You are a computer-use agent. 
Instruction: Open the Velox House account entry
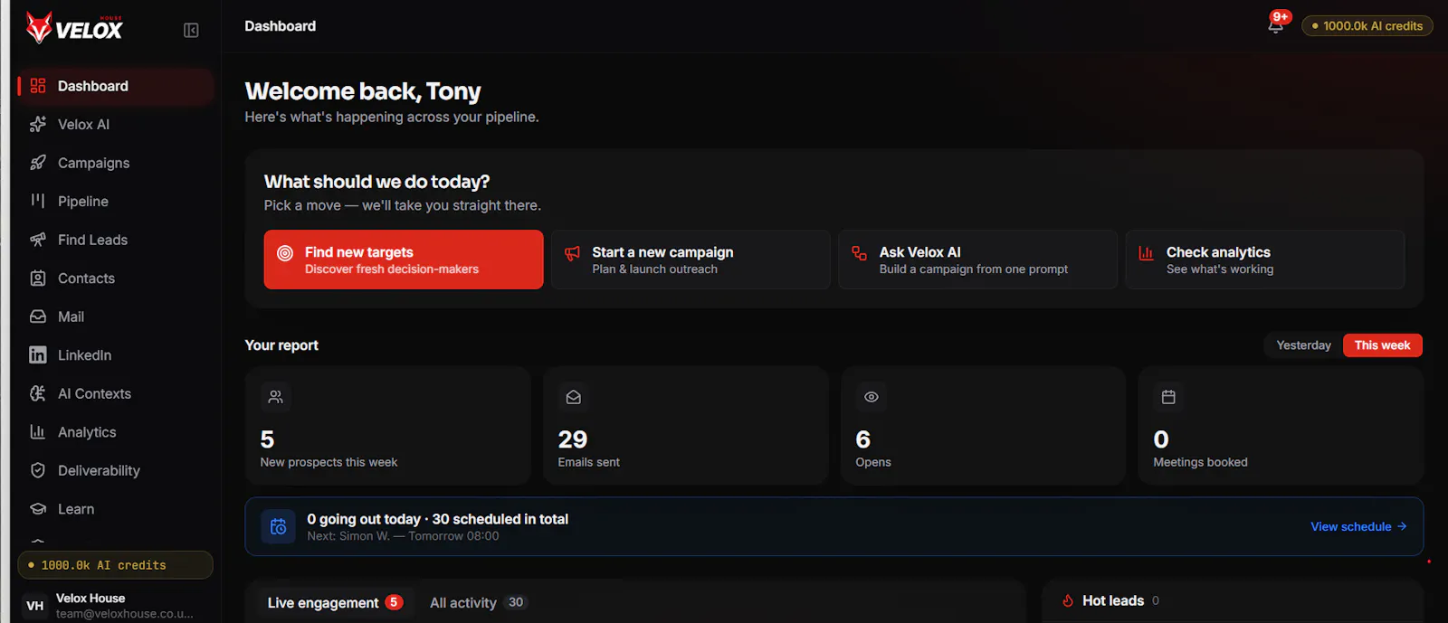(x=115, y=606)
